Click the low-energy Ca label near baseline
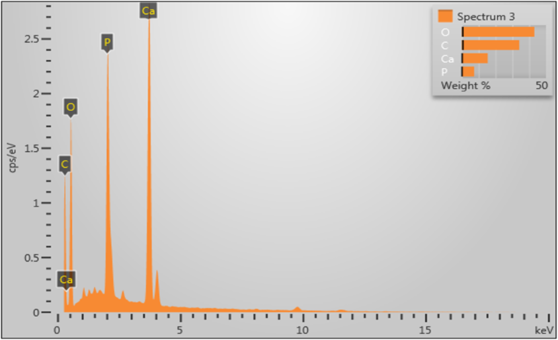The image size is (558, 340). (x=65, y=280)
